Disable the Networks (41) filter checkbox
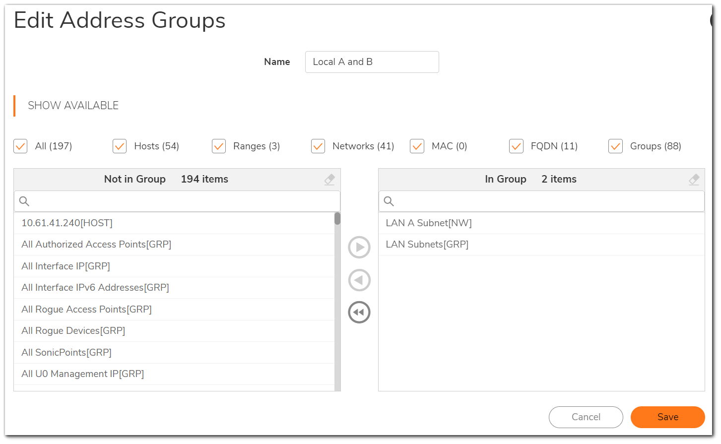 click(318, 146)
